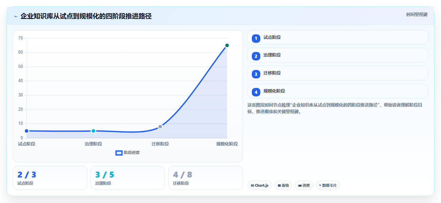Select the 规模化阶段 timeline step row
This screenshot has height=203, width=441.
[x=338, y=91]
